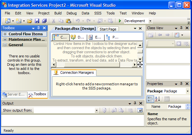Click the Copy icon in toolbar

coord(61,21)
